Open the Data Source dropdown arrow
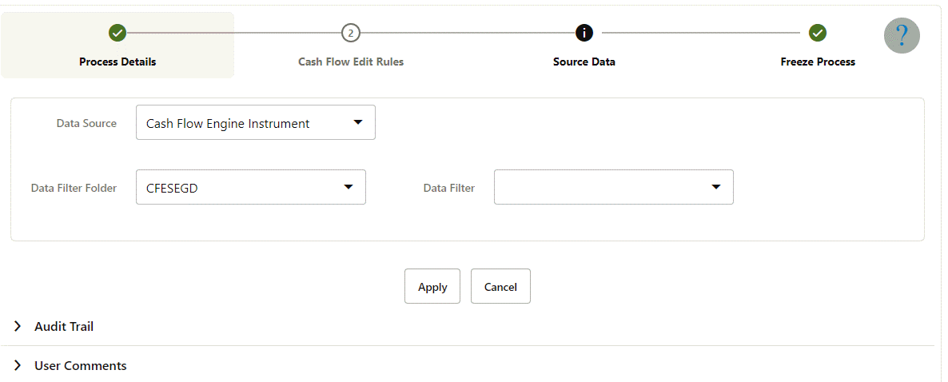Image resolution: width=948 pixels, height=382 pixels. pyautogui.click(x=357, y=123)
